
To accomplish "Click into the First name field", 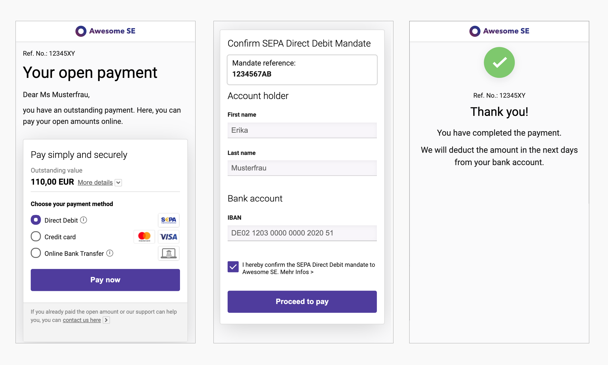I will (x=302, y=130).
